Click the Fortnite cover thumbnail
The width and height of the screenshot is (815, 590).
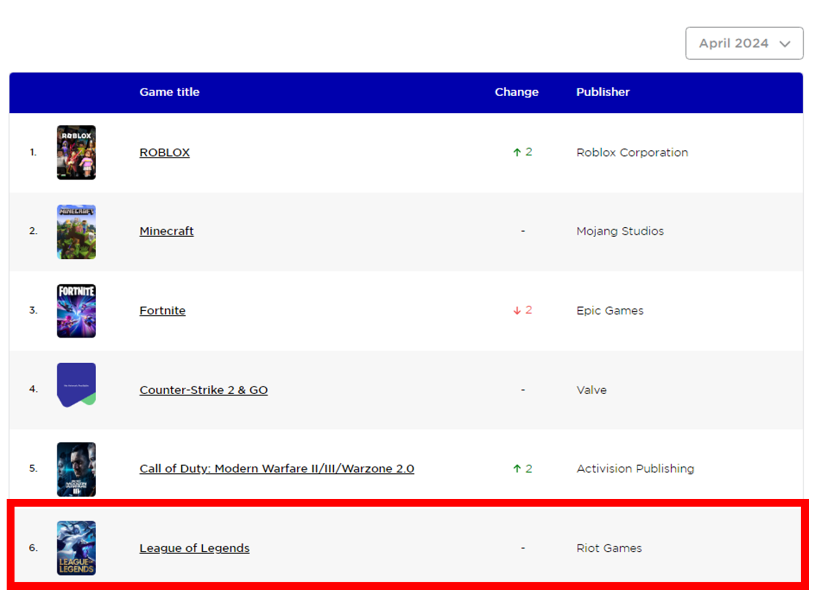tap(76, 311)
